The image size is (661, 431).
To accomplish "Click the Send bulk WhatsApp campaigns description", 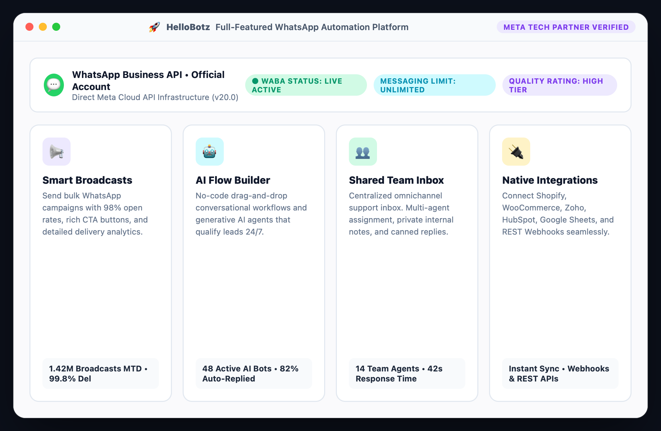I will (x=95, y=213).
